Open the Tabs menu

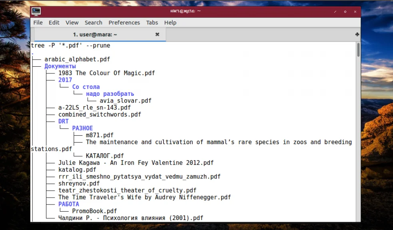(152, 23)
